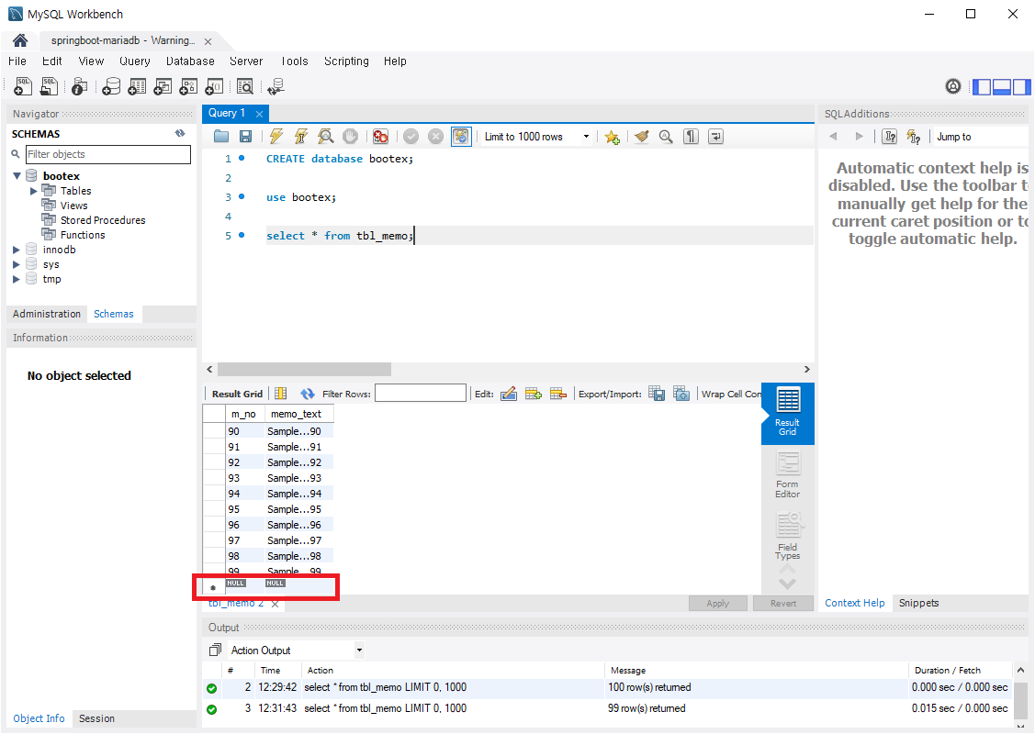The height and width of the screenshot is (734, 1035).
Task: Click the Filter objects search field
Action: point(108,154)
